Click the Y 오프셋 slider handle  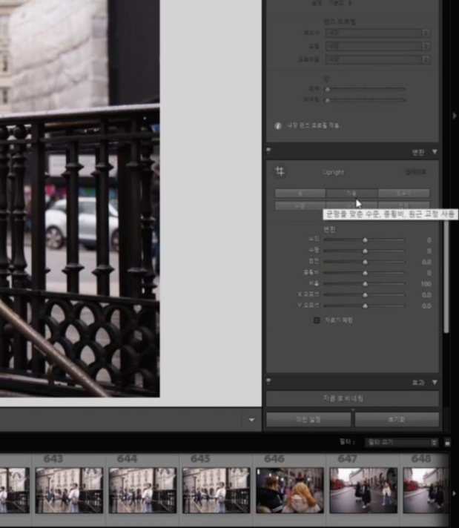(365, 306)
